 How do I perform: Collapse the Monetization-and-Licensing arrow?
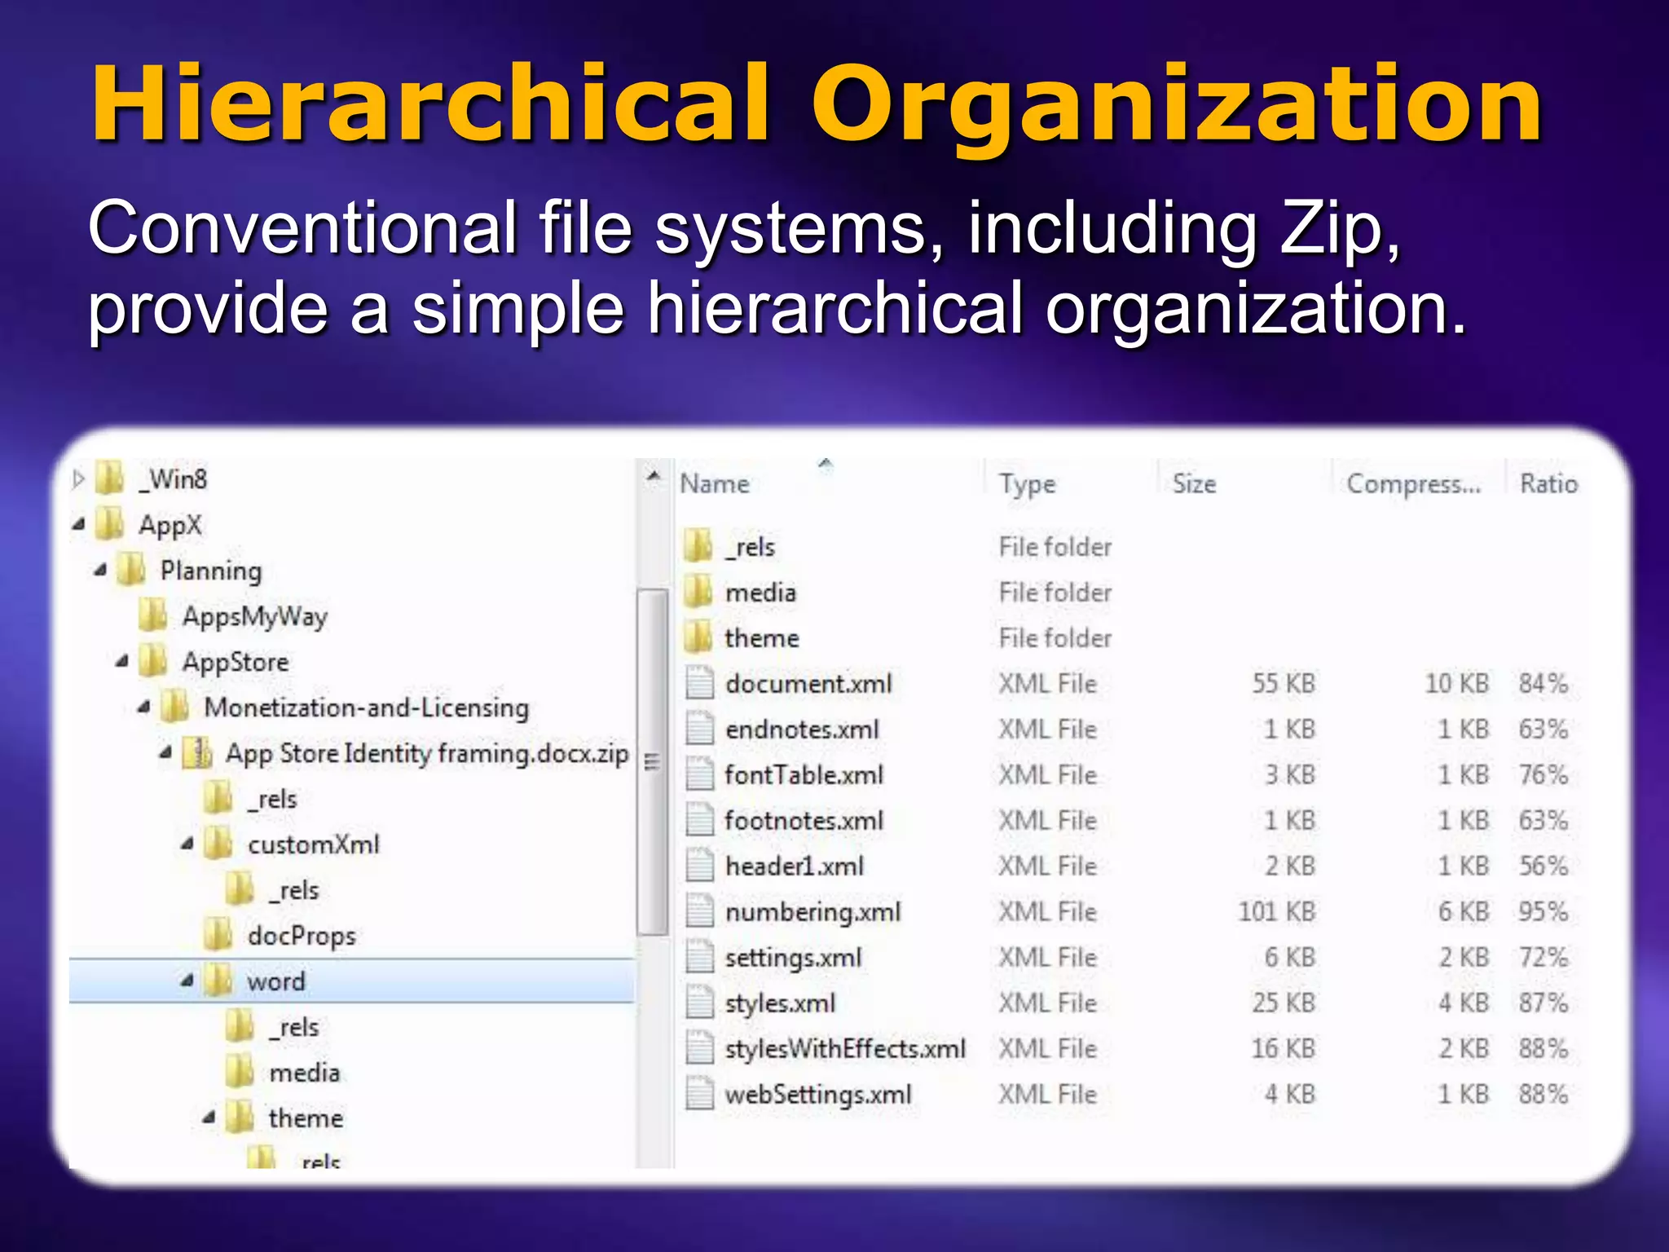pyautogui.click(x=144, y=708)
